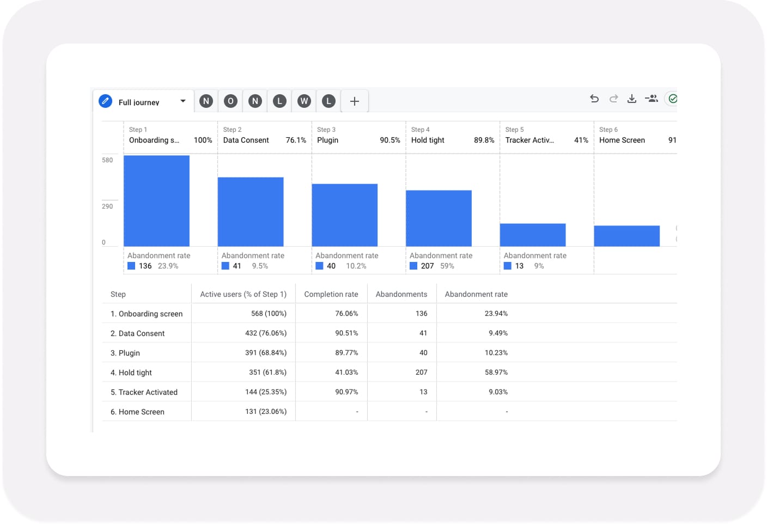Add a new tab with the plus icon

354,101
